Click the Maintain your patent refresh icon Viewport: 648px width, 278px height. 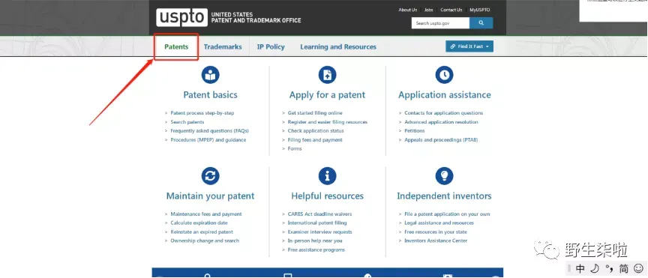pyautogui.click(x=210, y=176)
